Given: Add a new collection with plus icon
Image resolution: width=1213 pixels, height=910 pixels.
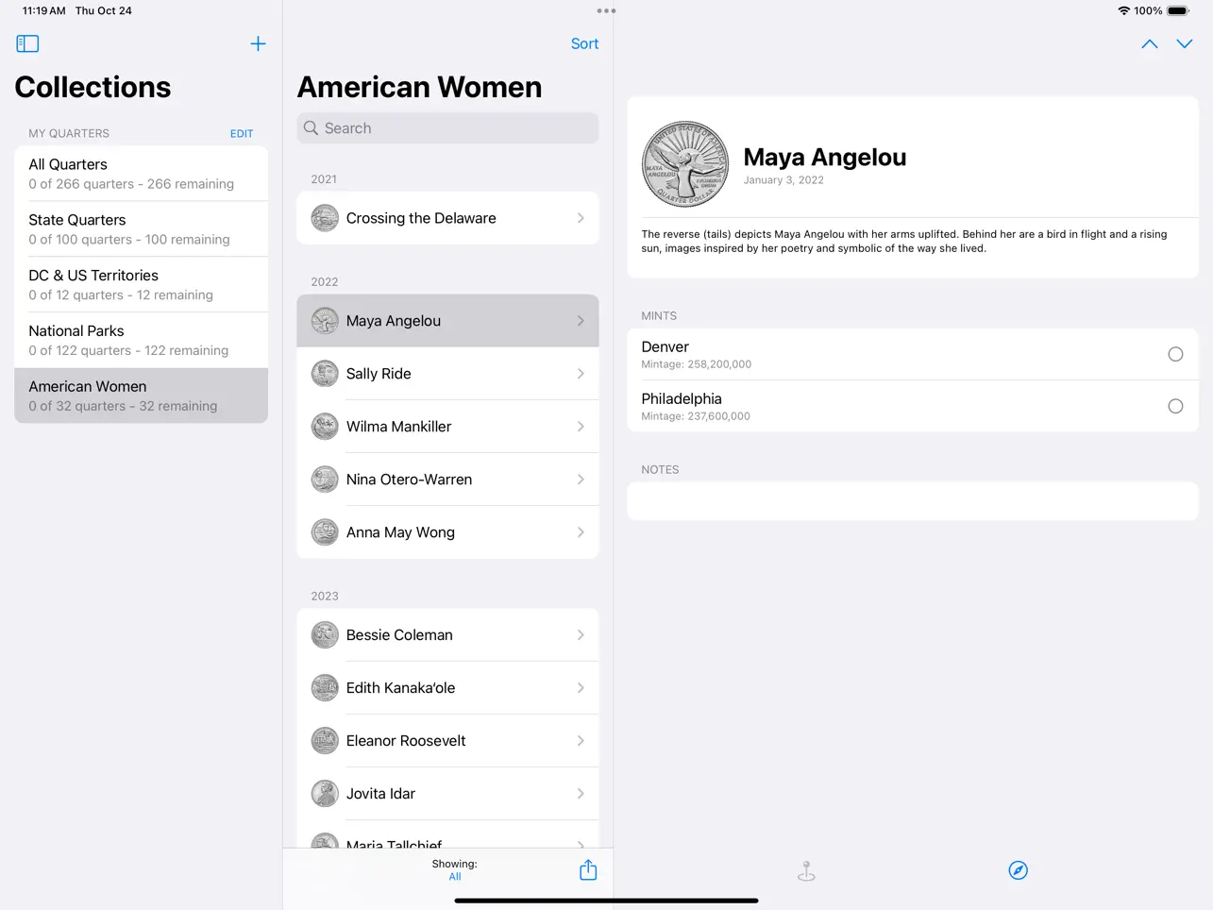Looking at the screenshot, I should coord(258,43).
